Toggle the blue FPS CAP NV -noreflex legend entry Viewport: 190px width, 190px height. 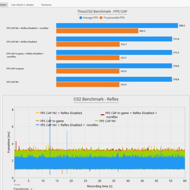(x=67, y=125)
